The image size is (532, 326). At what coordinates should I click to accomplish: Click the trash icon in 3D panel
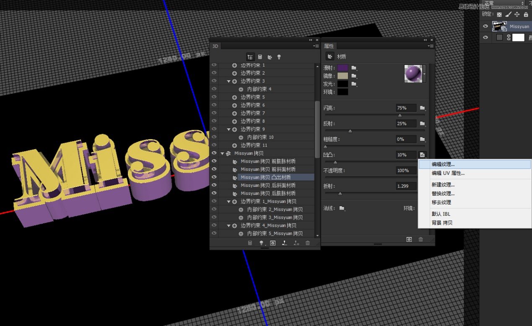point(308,242)
